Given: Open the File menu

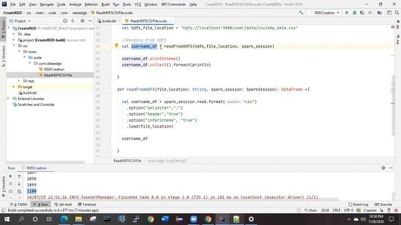Looking at the screenshot, I should point(13,4).
